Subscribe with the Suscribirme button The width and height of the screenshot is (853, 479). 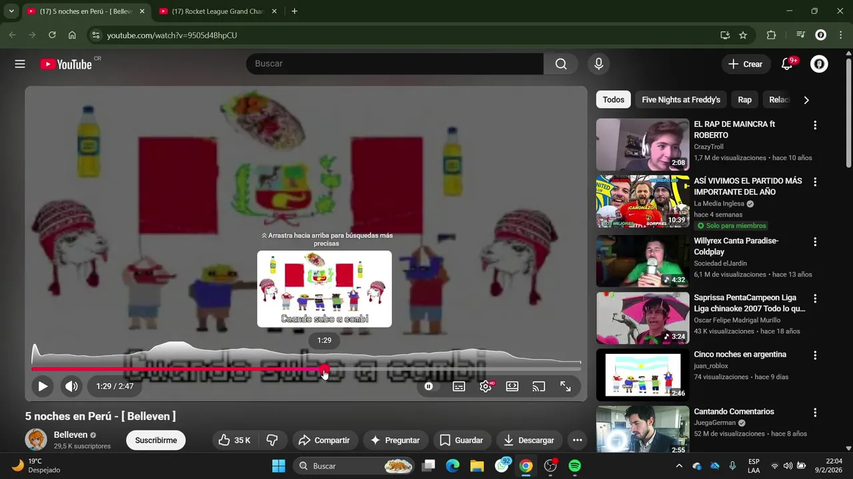coord(156,440)
